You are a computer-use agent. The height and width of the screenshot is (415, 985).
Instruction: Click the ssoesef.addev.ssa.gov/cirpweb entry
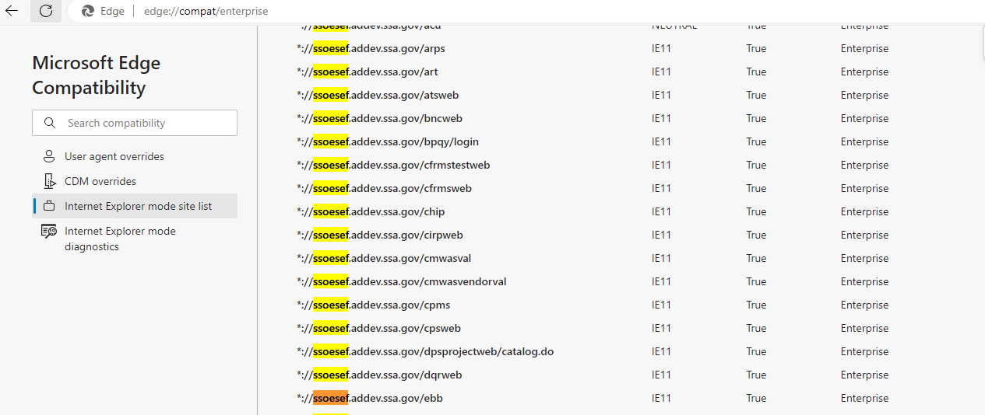click(380, 235)
